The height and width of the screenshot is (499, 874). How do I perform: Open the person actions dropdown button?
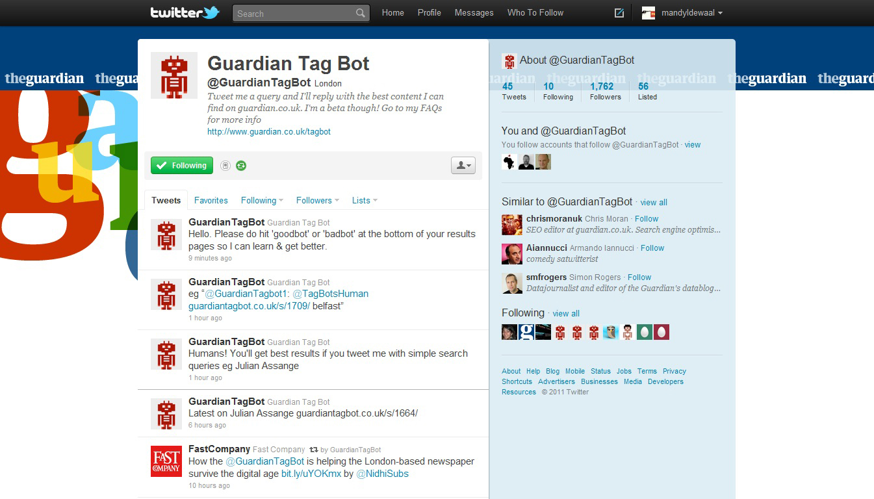[x=463, y=166]
